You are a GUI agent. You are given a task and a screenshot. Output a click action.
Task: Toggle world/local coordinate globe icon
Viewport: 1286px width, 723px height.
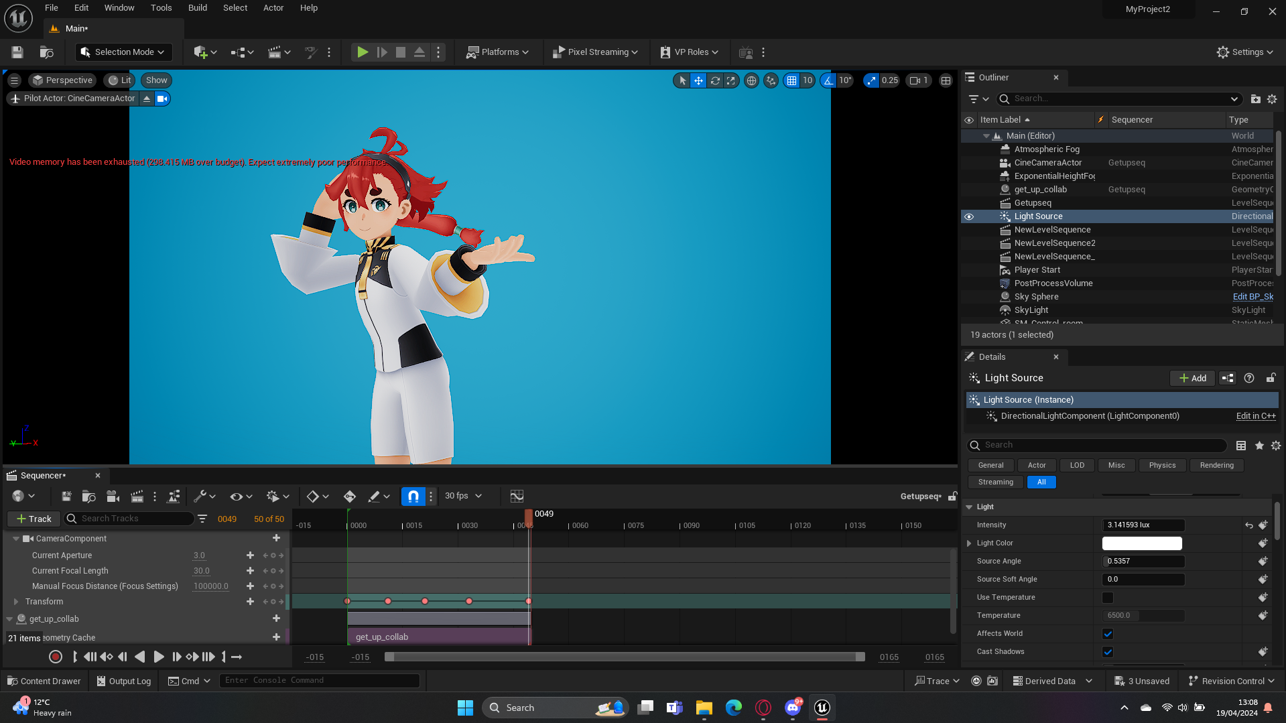point(752,80)
